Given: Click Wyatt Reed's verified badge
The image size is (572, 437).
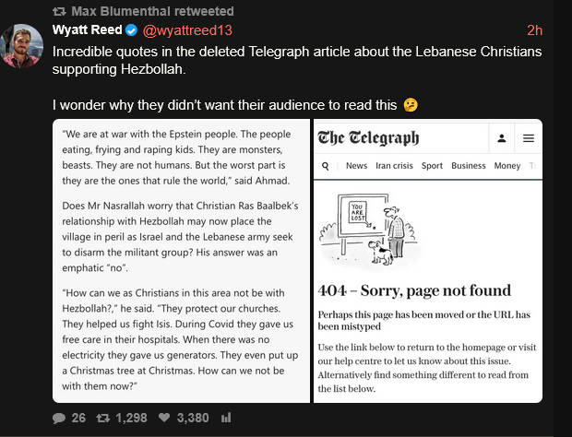Looking at the screenshot, I should [131, 30].
